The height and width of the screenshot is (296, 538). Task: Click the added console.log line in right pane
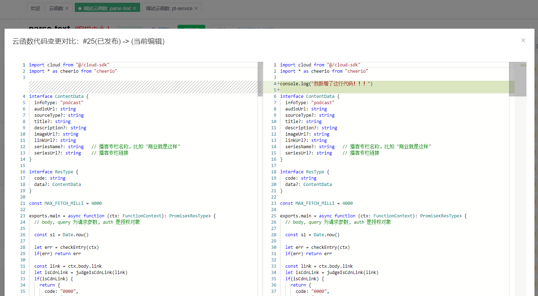[x=326, y=84]
